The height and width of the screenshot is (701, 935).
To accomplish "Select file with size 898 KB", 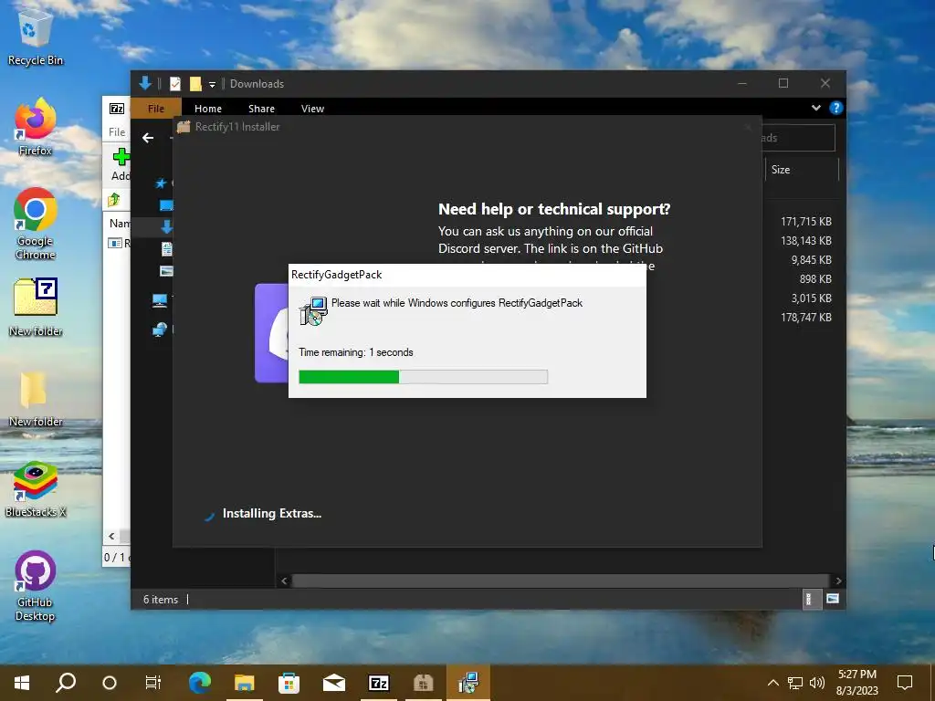I will pyautogui.click(x=815, y=278).
